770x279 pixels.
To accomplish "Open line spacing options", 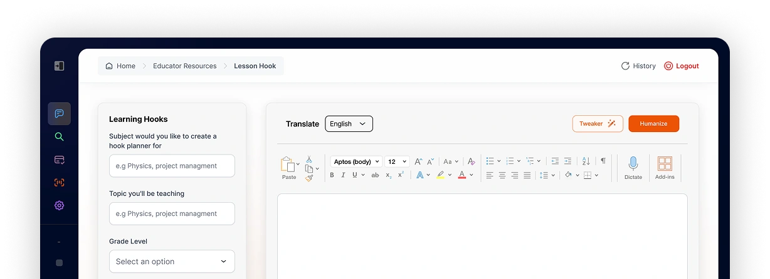I will (544, 175).
